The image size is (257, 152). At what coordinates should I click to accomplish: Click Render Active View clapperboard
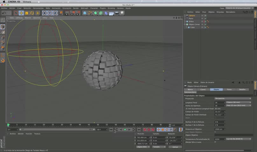pos(67,13)
